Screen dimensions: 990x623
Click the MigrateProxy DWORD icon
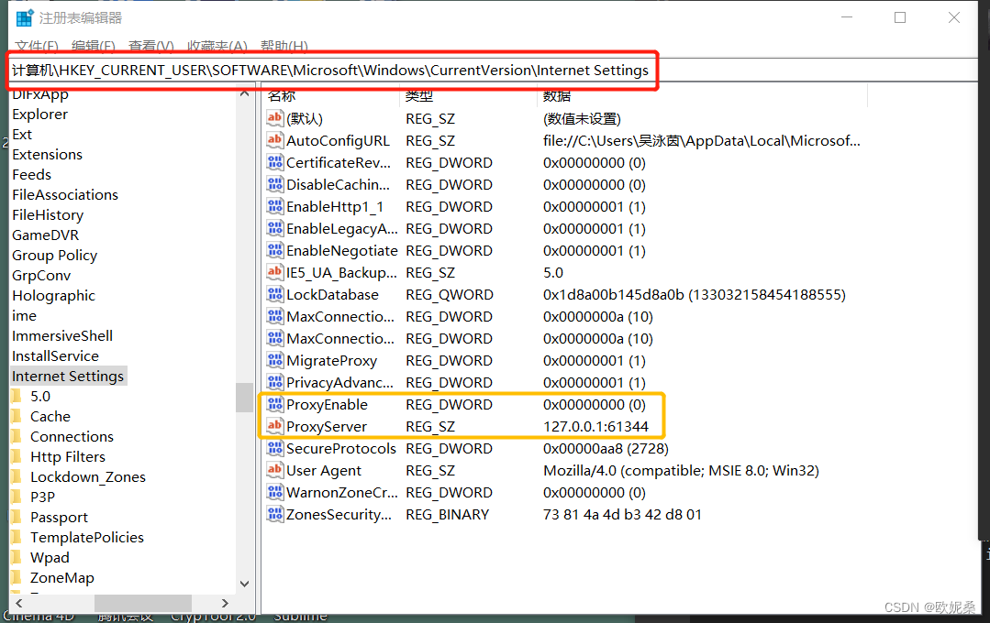[x=274, y=360]
